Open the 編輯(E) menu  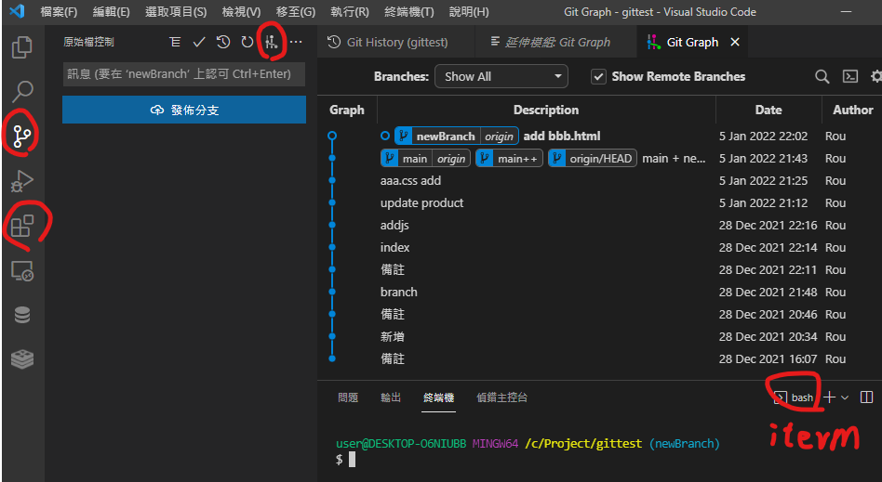tap(112, 12)
